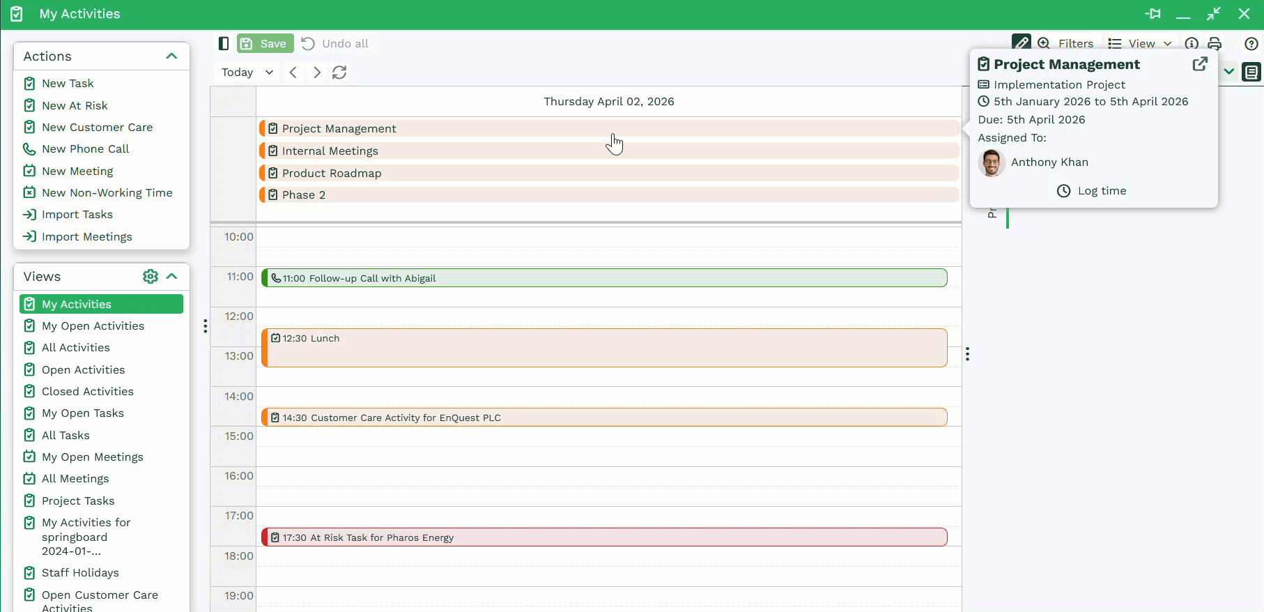The height and width of the screenshot is (612, 1264).
Task: Collapse the Views panel
Action: pyautogui.click(x=172, y=277)
